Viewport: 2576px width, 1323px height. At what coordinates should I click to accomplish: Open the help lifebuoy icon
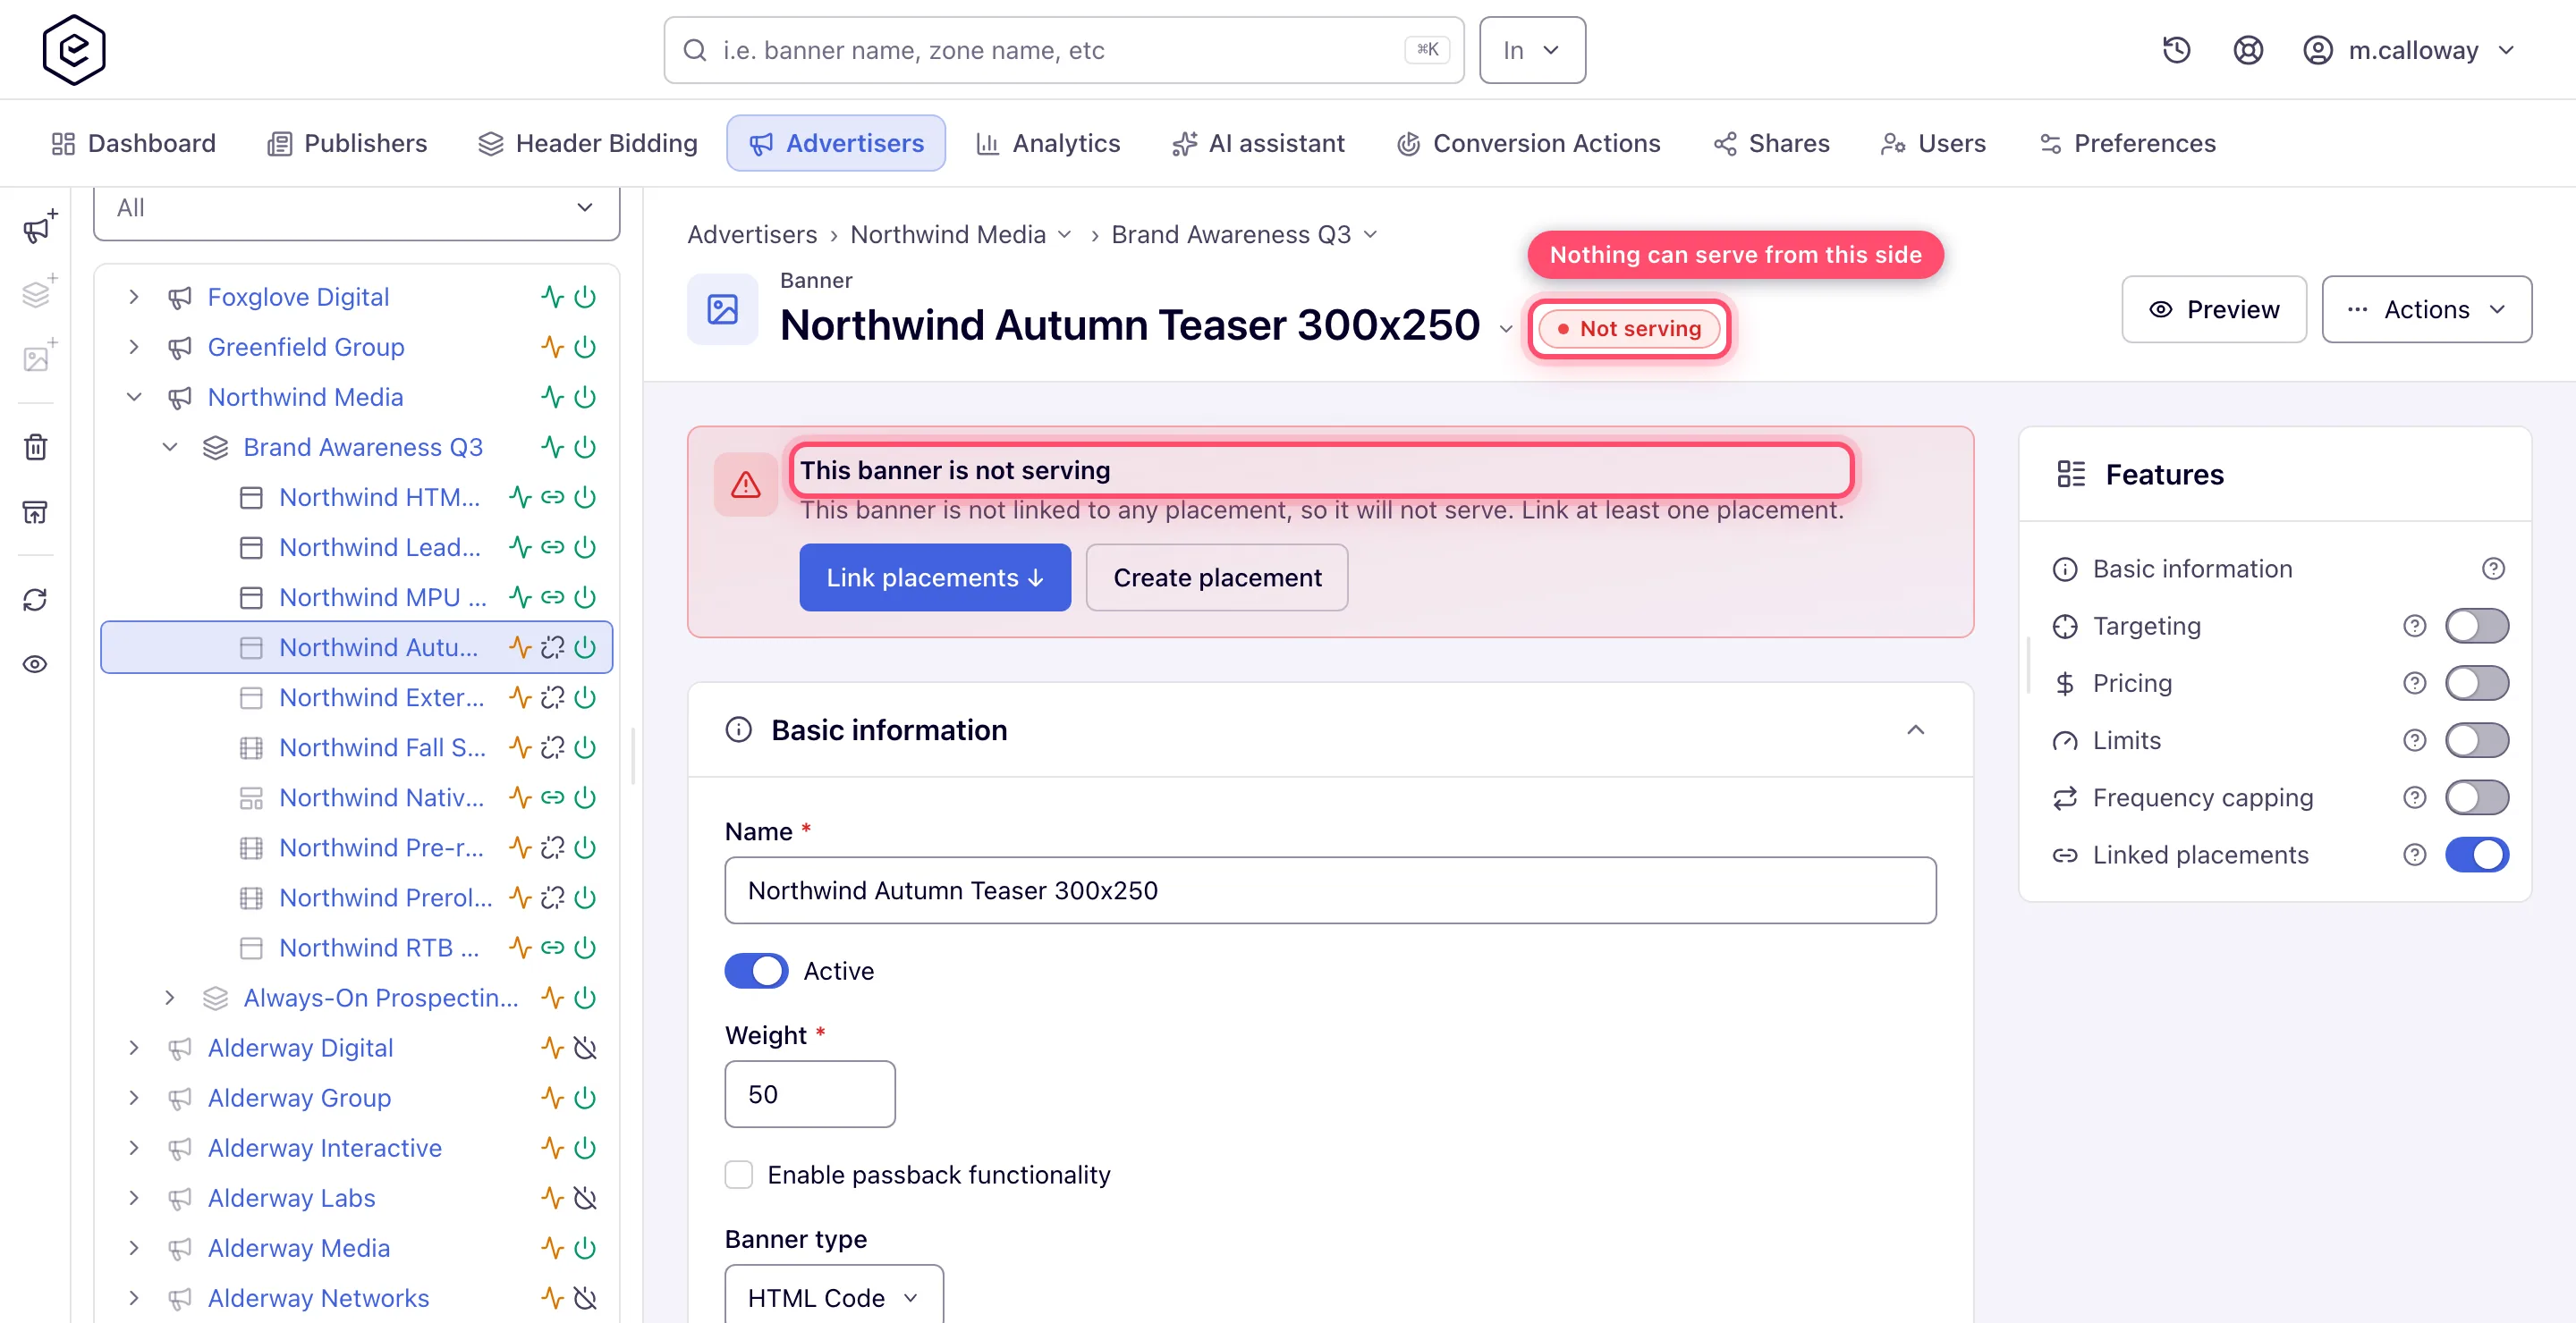(2248, 50)
